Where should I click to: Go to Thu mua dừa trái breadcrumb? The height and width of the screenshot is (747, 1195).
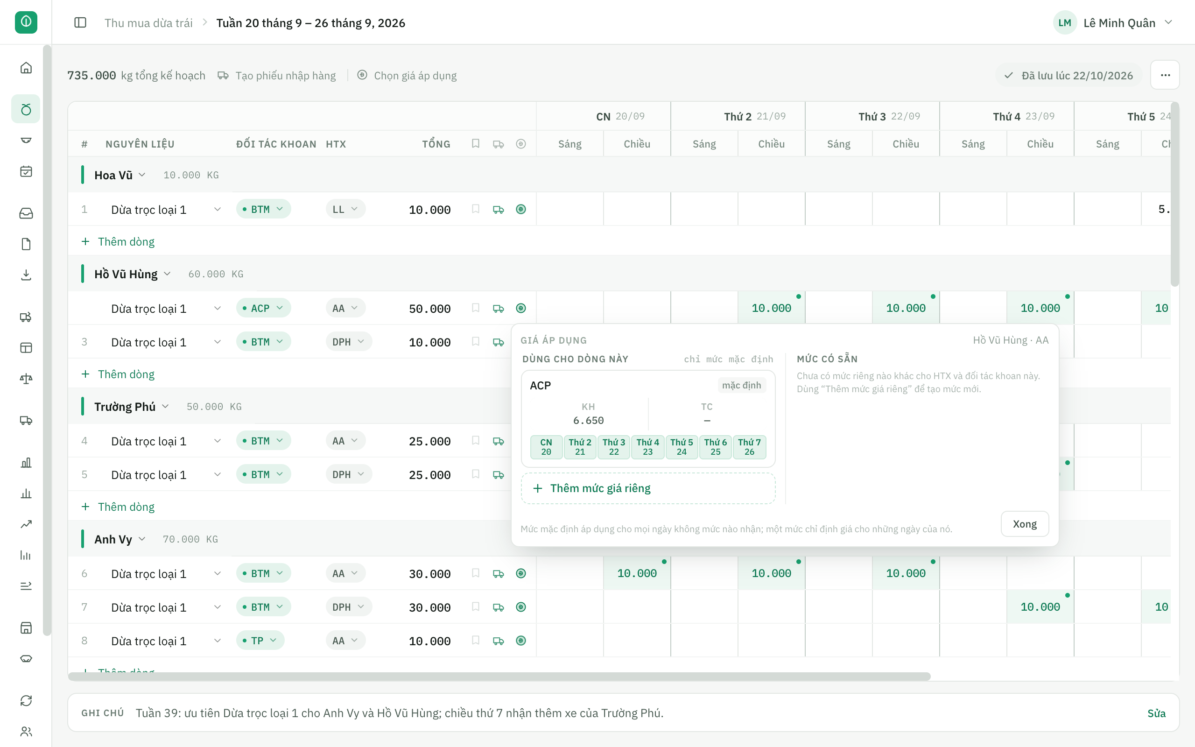point(148,23)
